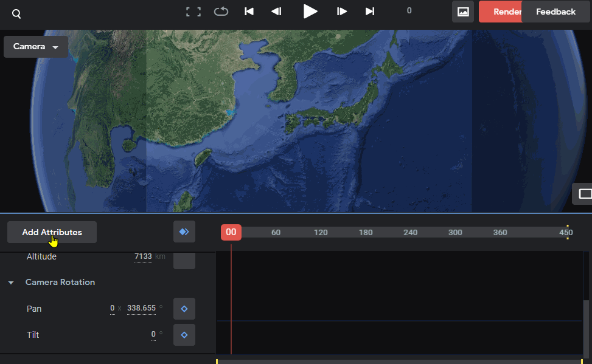Edit Pan degrees 338.655
Screen dimensions: 592x364
point(141,308)
